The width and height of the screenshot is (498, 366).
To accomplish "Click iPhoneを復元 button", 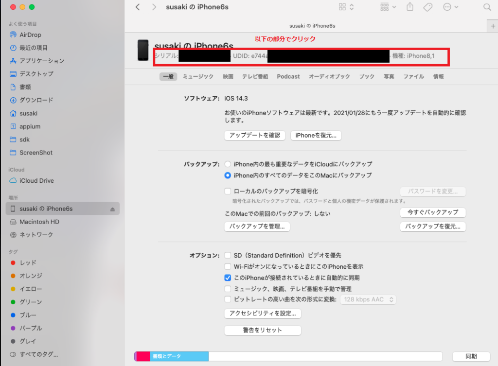I will [316, 136].
